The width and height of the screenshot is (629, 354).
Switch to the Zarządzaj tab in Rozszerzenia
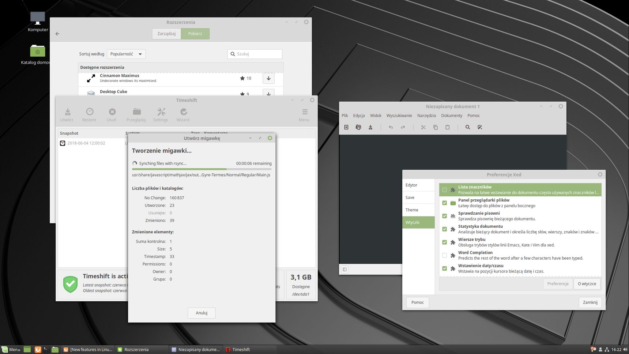166,34
